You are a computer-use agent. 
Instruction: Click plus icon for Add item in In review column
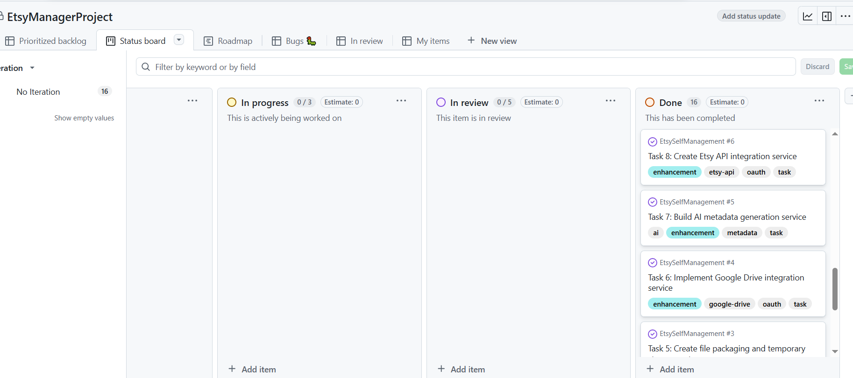(x=441, y=369)
